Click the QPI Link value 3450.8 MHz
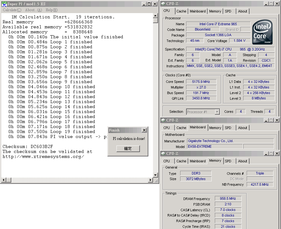This screenshot has width=281, height=229. click(x=201, y=98)
